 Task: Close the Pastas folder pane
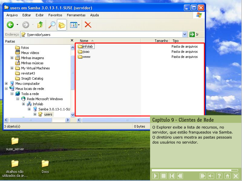click(72, 40)
